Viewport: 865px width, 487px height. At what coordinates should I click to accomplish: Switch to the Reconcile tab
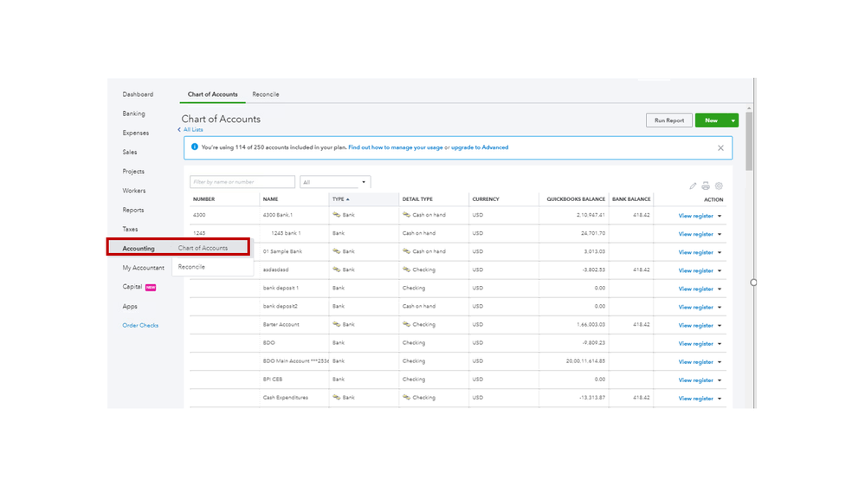click(266, 94)
